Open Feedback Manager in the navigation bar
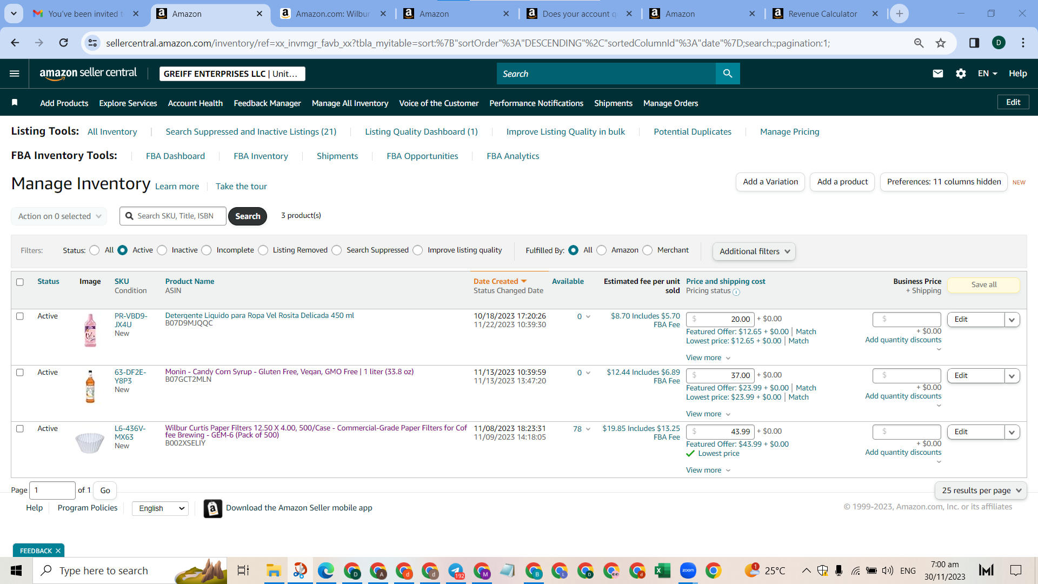The height and width of the screenshot is (584, 1038). click(x=267, y=103)
